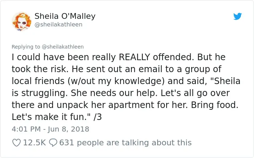The width and height of the screenshot is (254, 158).
Task: Click the word REALLY in the tweet
Action: pos(134,57)
